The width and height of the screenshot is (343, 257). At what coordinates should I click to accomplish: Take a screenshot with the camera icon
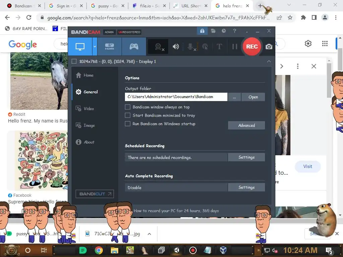(x=269, y=47)
